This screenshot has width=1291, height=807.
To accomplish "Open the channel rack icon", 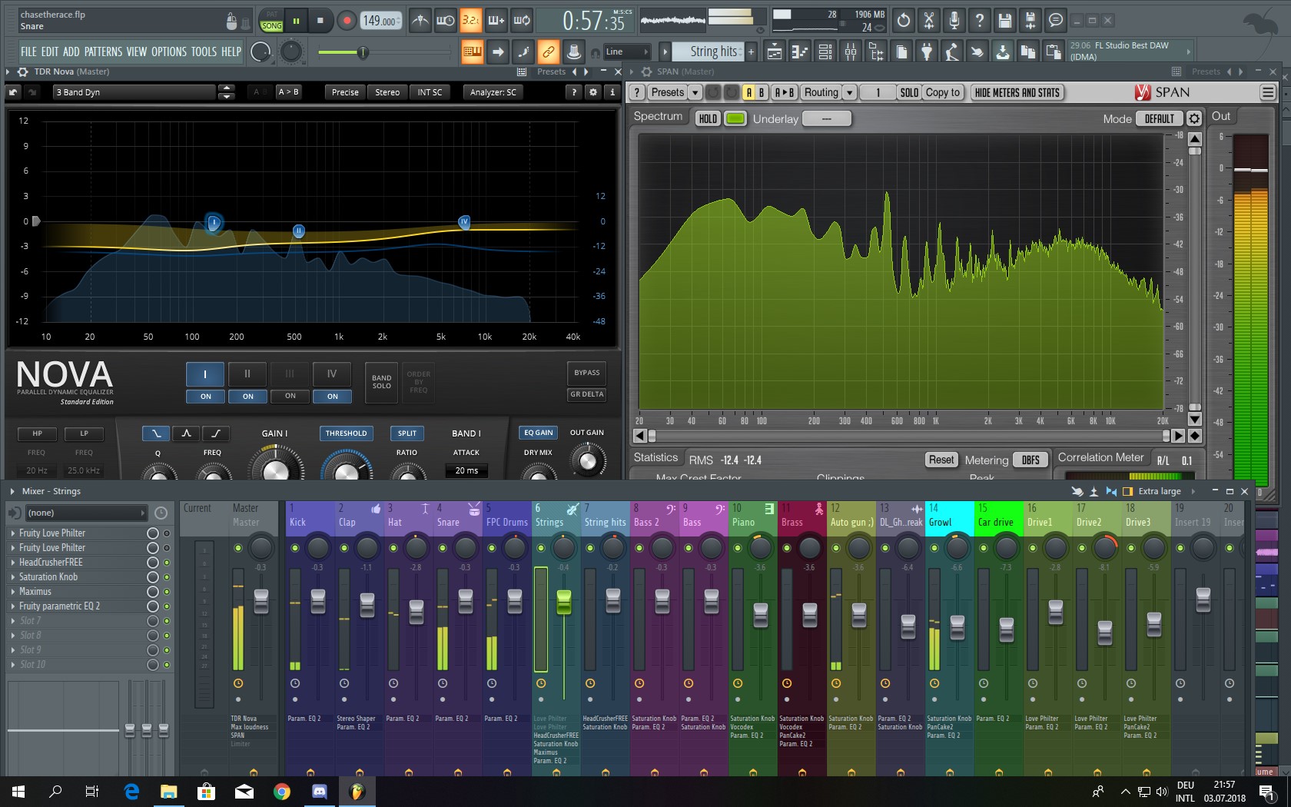I will (825, 51).
